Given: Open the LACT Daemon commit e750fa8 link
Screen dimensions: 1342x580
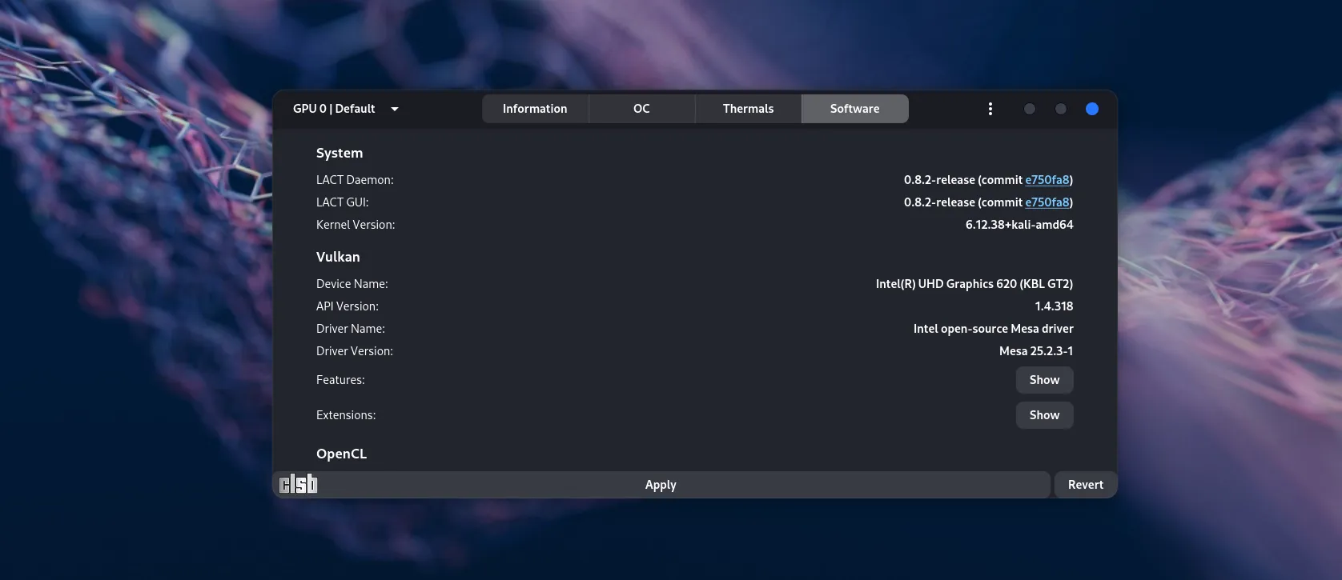Looking at the screenshot, I should (x=1047, y=180).
